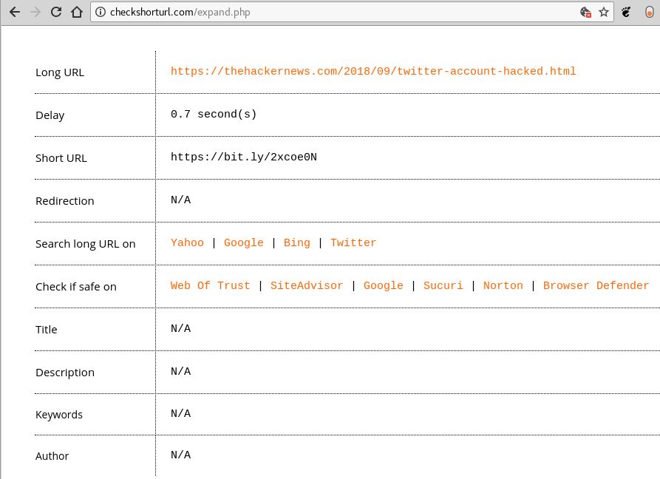Viewport: 660px width, 479px height.
Task: Check safety on Web Of Trust
Action: coord(211,286)
